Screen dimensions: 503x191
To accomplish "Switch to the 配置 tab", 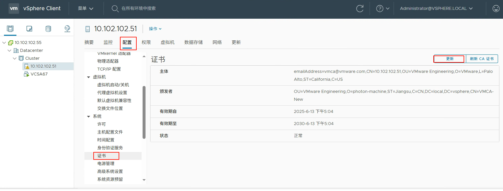I will click(x=127, y=42).
